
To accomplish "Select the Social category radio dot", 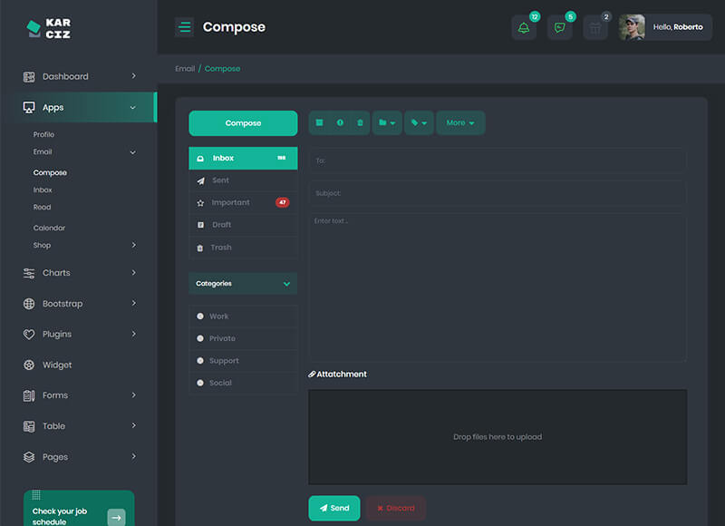I will 200,383.
